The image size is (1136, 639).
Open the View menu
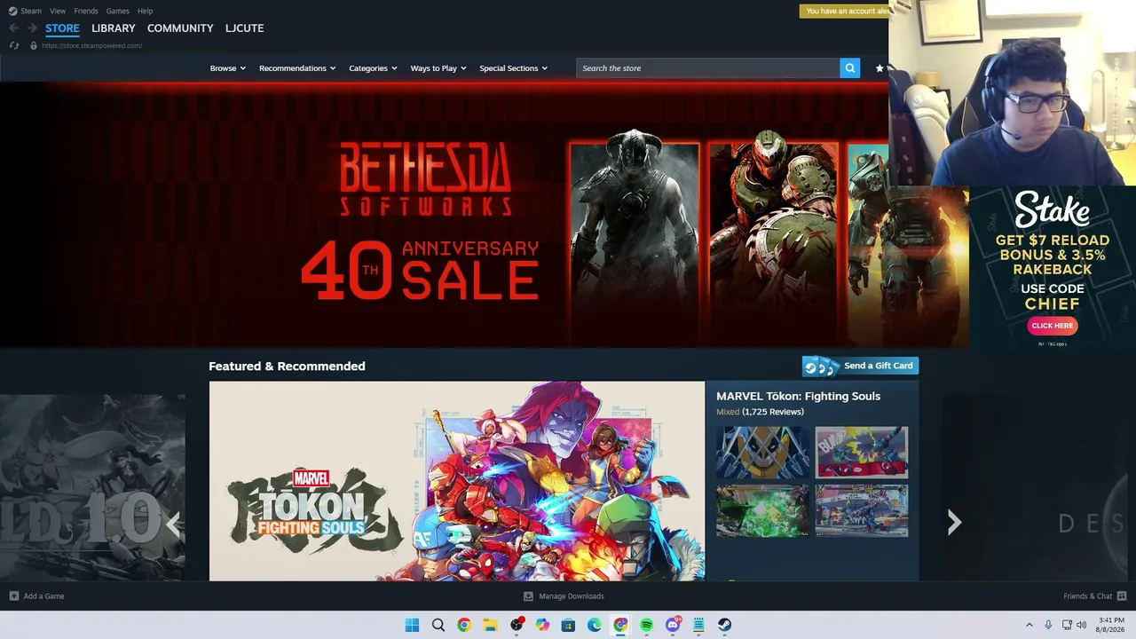pos(58,11)
